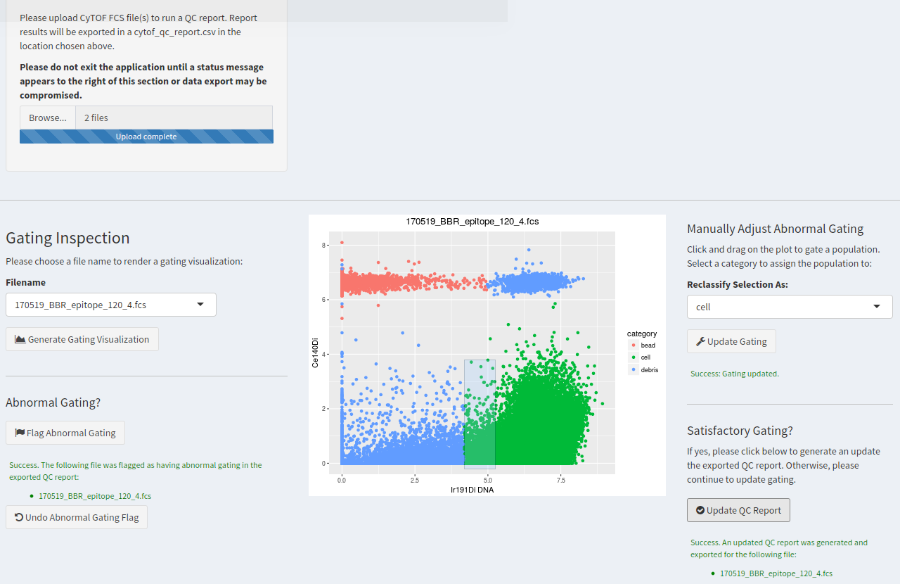The width and height of the screenshot is (900, 584).
Task: Click the 'Abnormal Gating?' heading
Action: [x=53, y=402]
